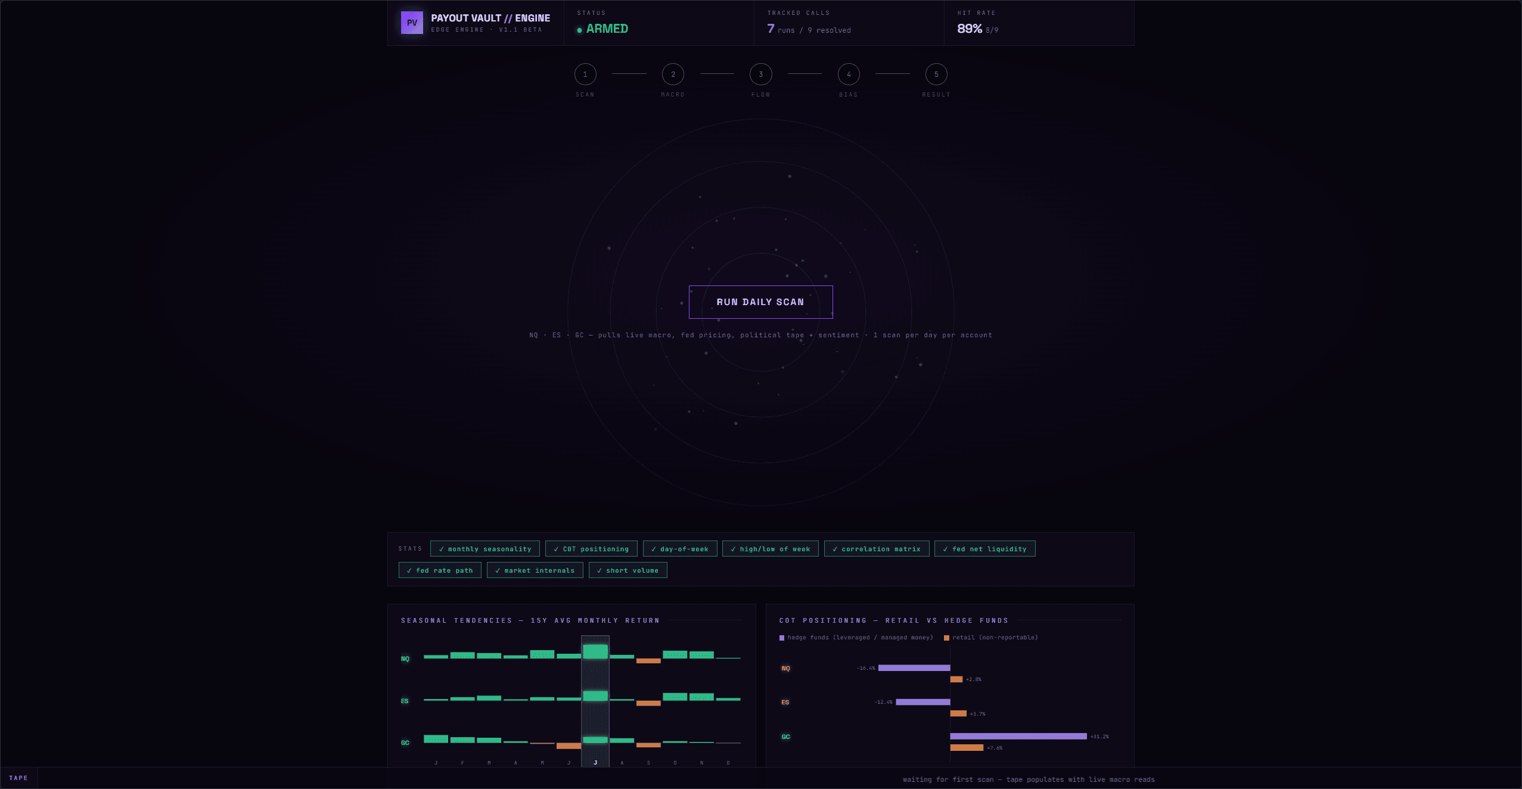Select step 3 FLOW circle
This screenshot has height=789, width=1522.
pyautogui.click(x=760, y=74)
